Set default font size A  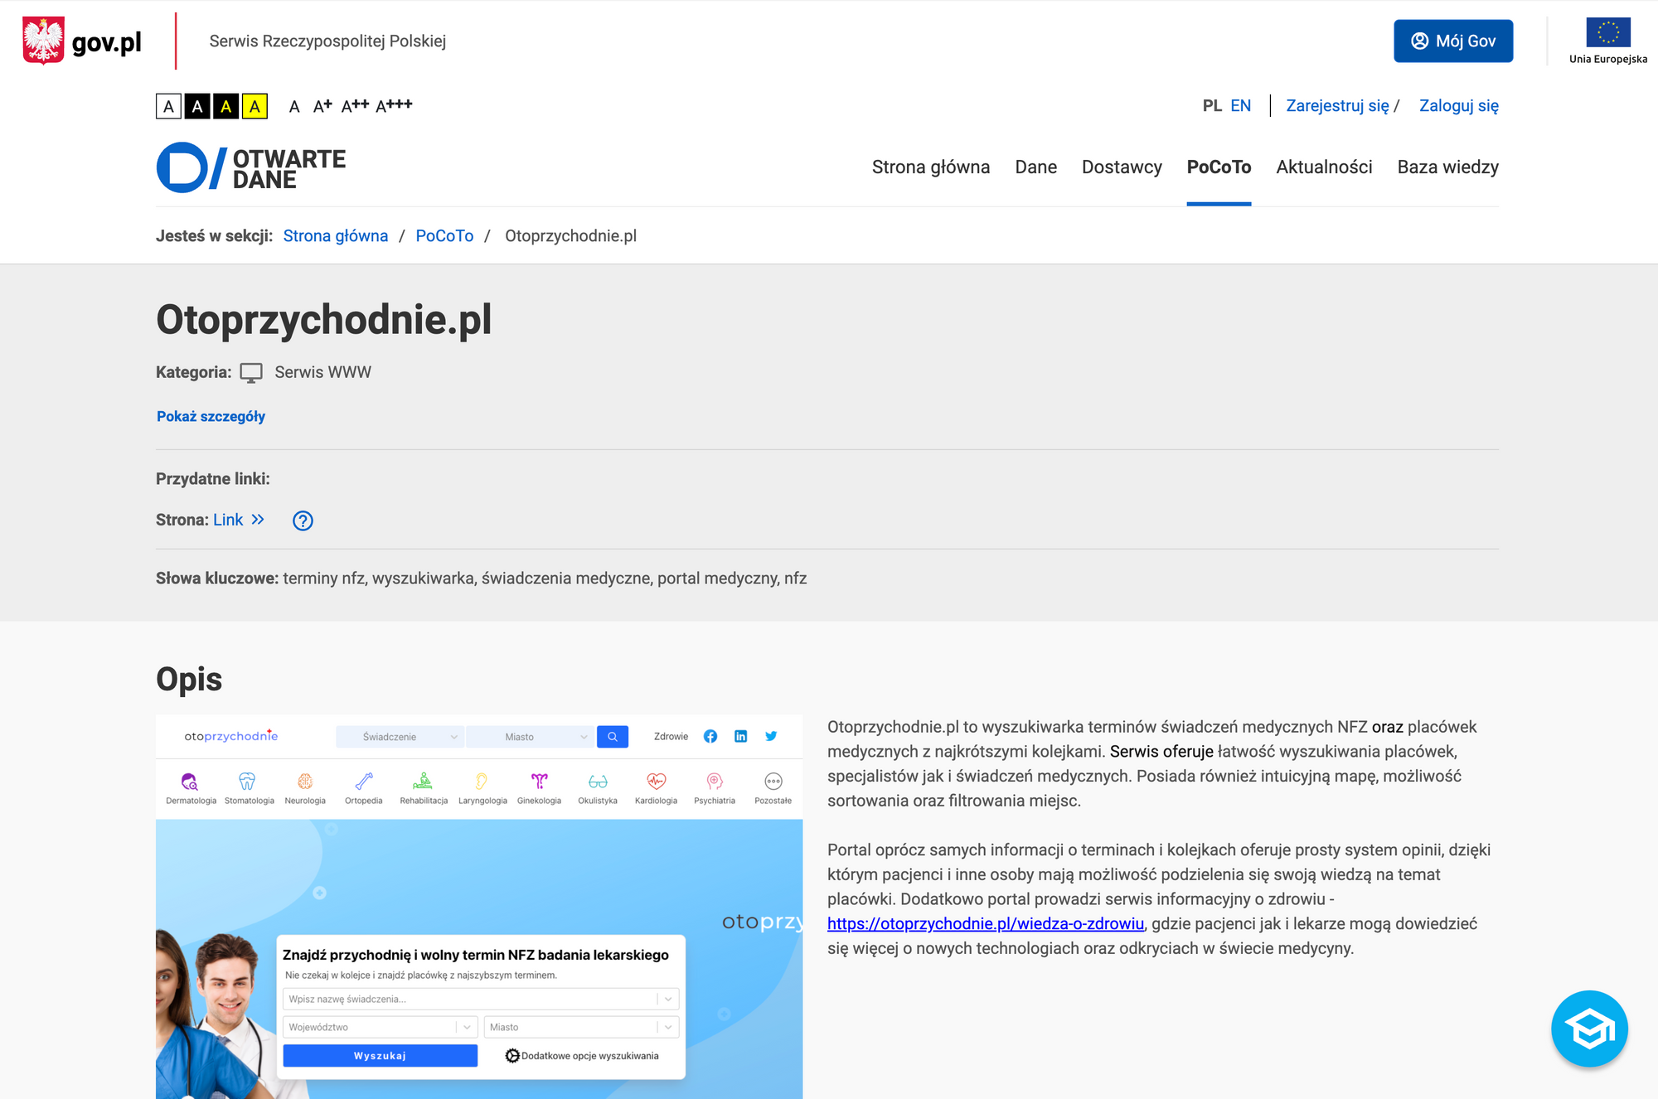coord(294,106)
